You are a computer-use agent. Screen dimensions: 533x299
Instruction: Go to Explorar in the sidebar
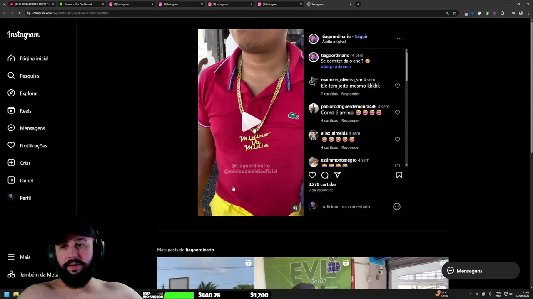(23, 93)
